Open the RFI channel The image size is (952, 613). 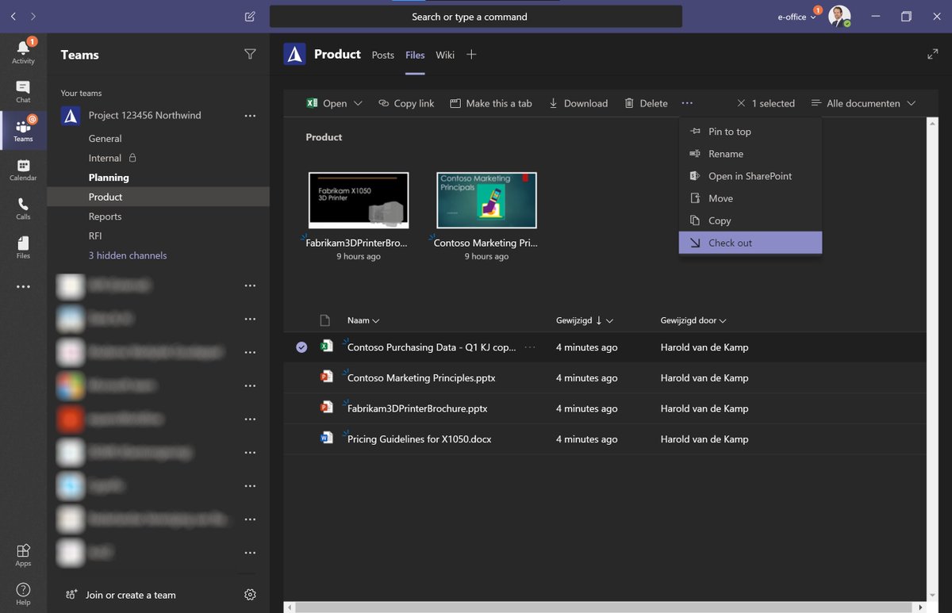pyautogui.click(x=95, y=236)
